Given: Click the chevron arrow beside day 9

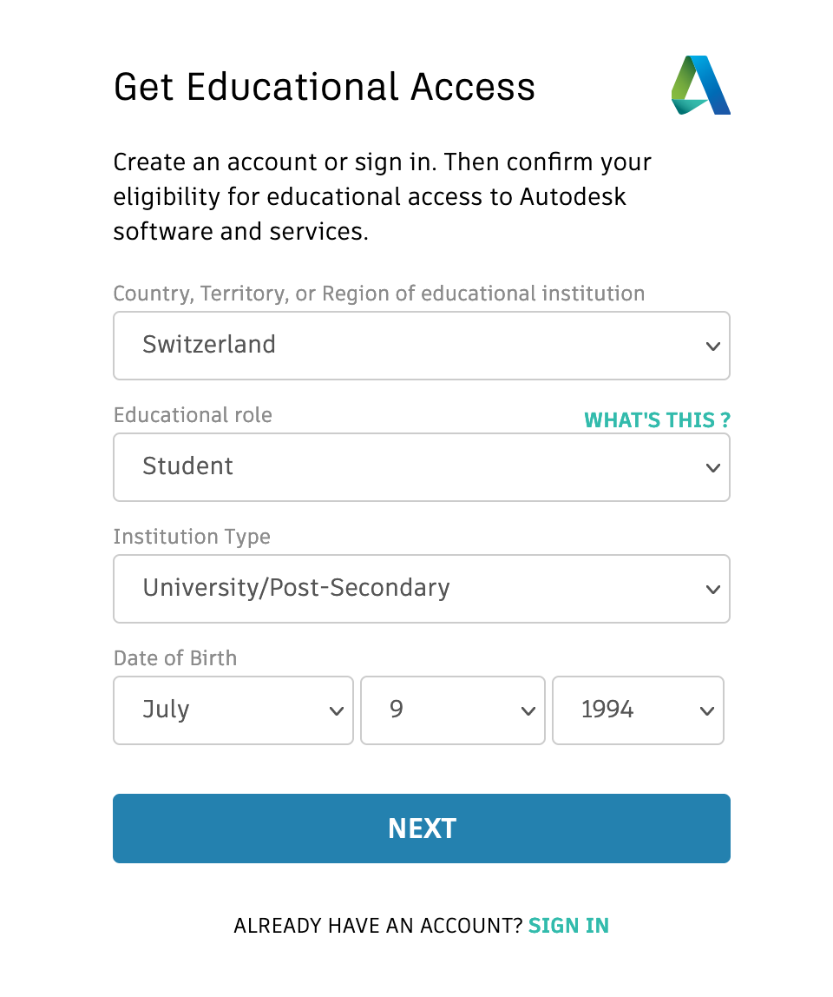Looking at the screenshot, I should [528, 710].
